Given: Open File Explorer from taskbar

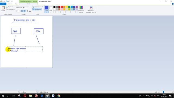Looking at the screenshot, I should pyautogui.click(x=30, y=96).
